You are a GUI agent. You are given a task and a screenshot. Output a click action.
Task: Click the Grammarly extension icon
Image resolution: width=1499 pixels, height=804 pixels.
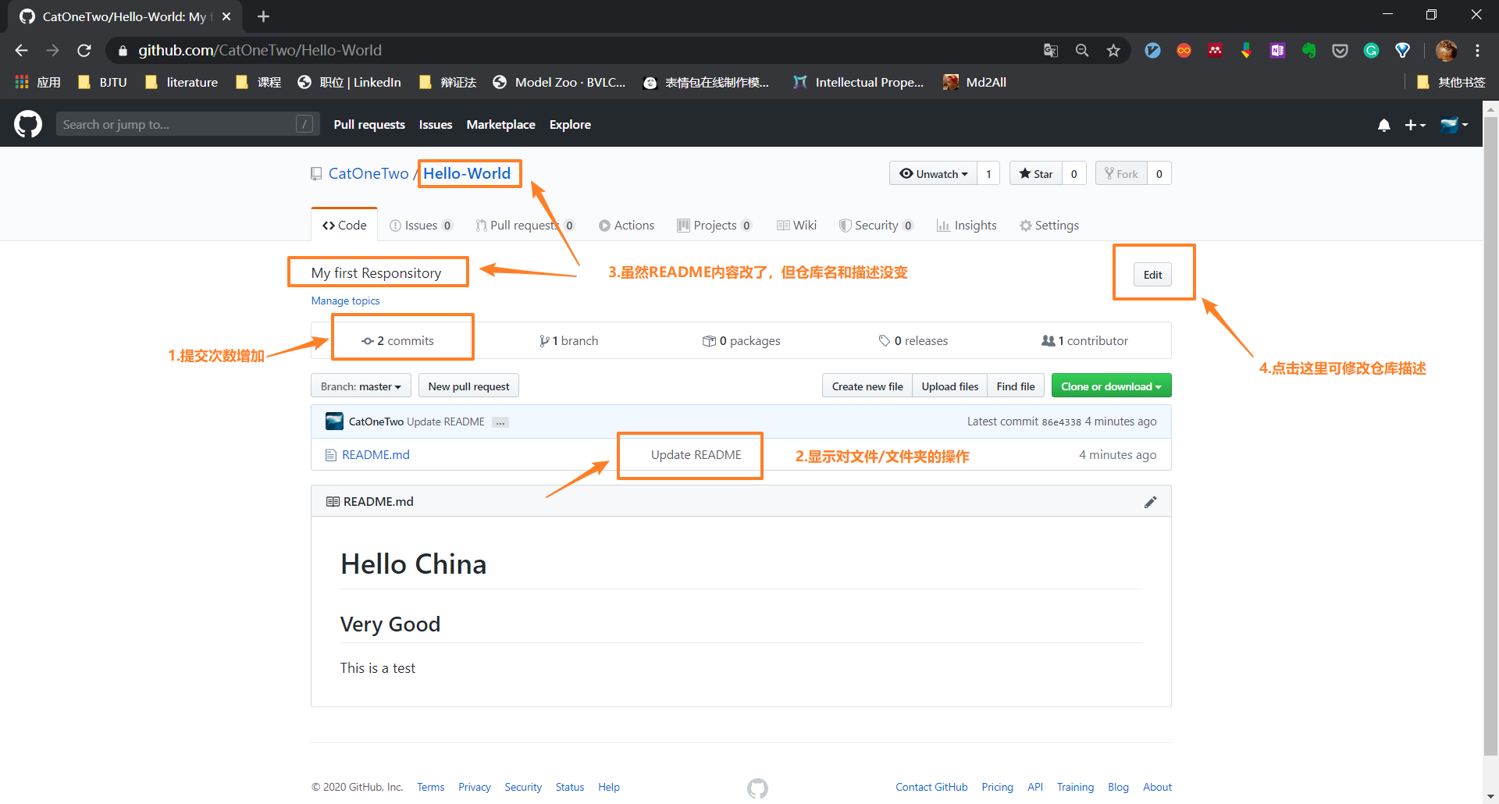(1371, 51)
